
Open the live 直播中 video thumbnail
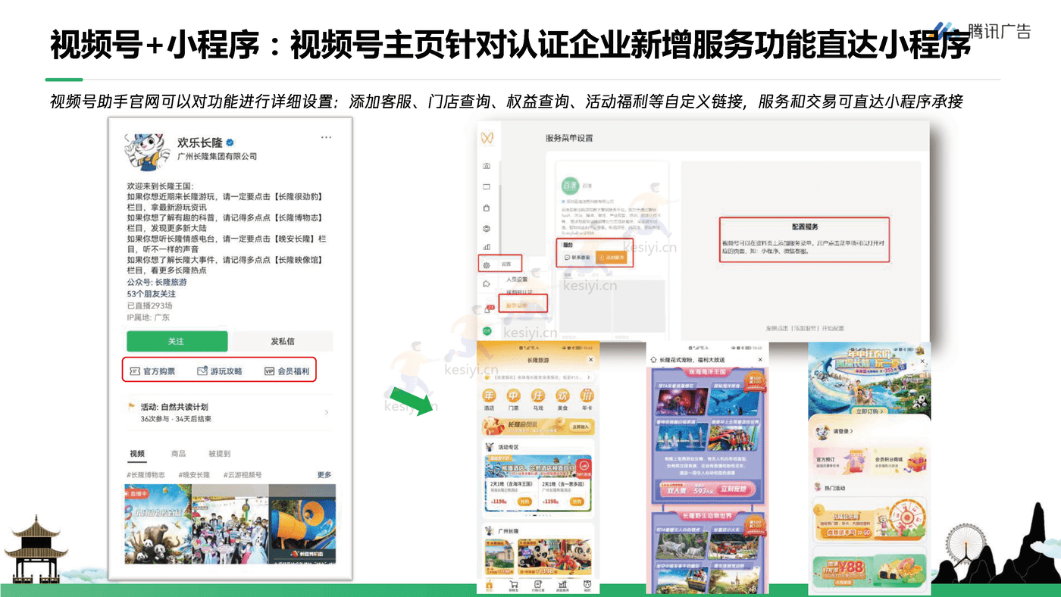158,524
